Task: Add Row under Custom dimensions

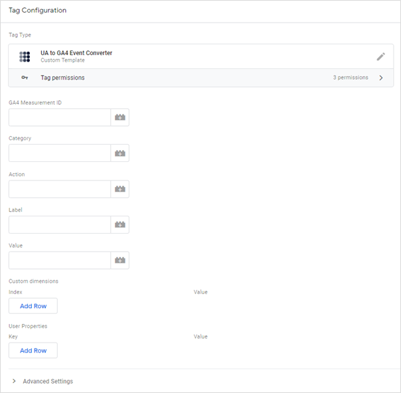Action: (33, 306)
